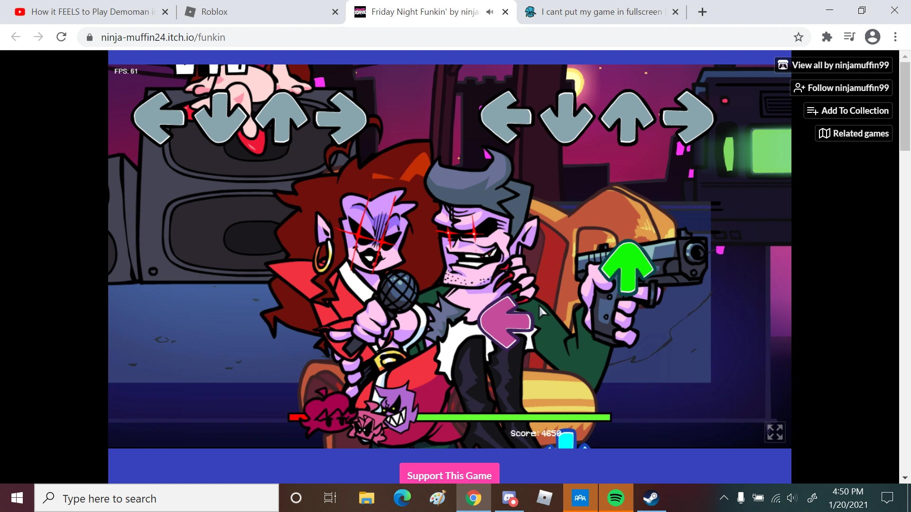Open the Chrome profile avatar

(x=872, y=37)
